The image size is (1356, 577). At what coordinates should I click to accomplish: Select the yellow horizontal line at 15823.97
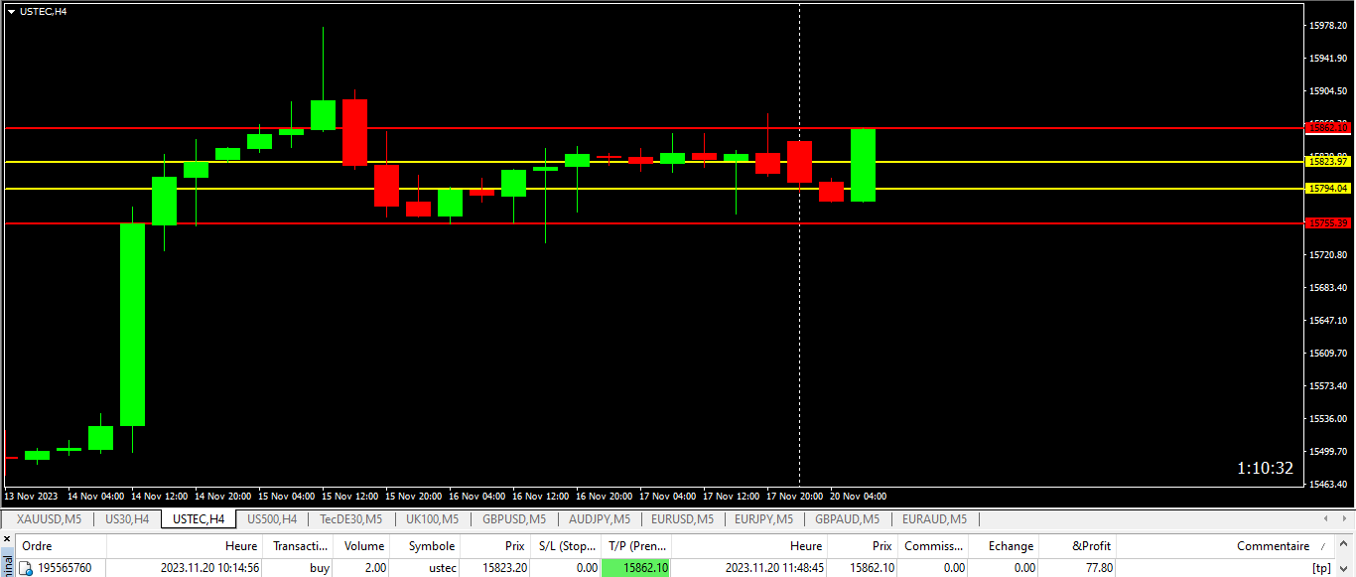coord(447,161)
